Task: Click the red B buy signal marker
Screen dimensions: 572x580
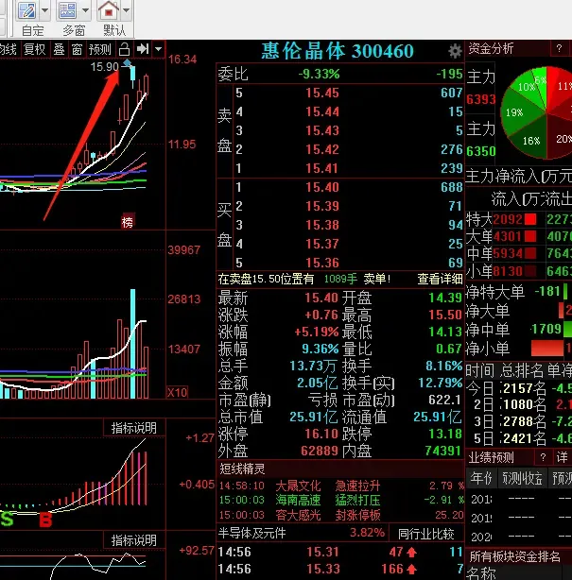Action: (45, 520)
